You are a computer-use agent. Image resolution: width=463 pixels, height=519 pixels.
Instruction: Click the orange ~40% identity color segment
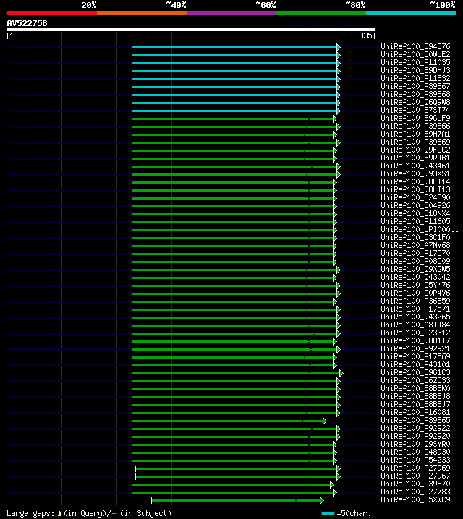tap(142, 13)
